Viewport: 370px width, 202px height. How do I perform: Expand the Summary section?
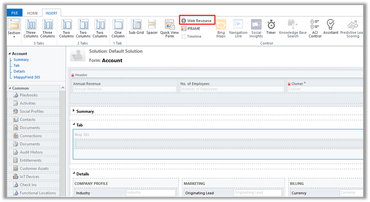[74, 110]
